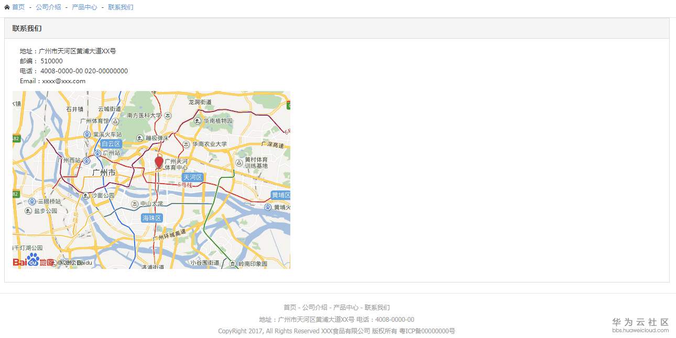Click the 赐极弹床 place icon
The height and width of the screenshot is (338, 676).
[x=140, y=138]
